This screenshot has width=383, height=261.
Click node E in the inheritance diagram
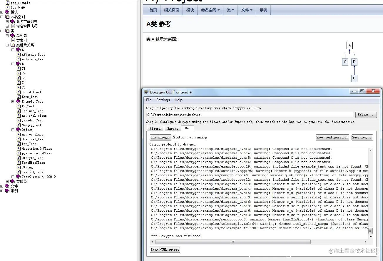click(x=354, y=78)
